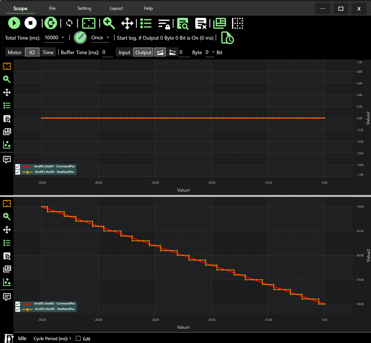
Task: Select the zoom magnifier tool
Action: (x=109, y=23)
